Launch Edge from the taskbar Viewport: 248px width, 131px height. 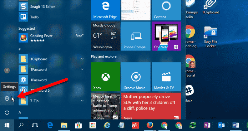coord(50,125)
